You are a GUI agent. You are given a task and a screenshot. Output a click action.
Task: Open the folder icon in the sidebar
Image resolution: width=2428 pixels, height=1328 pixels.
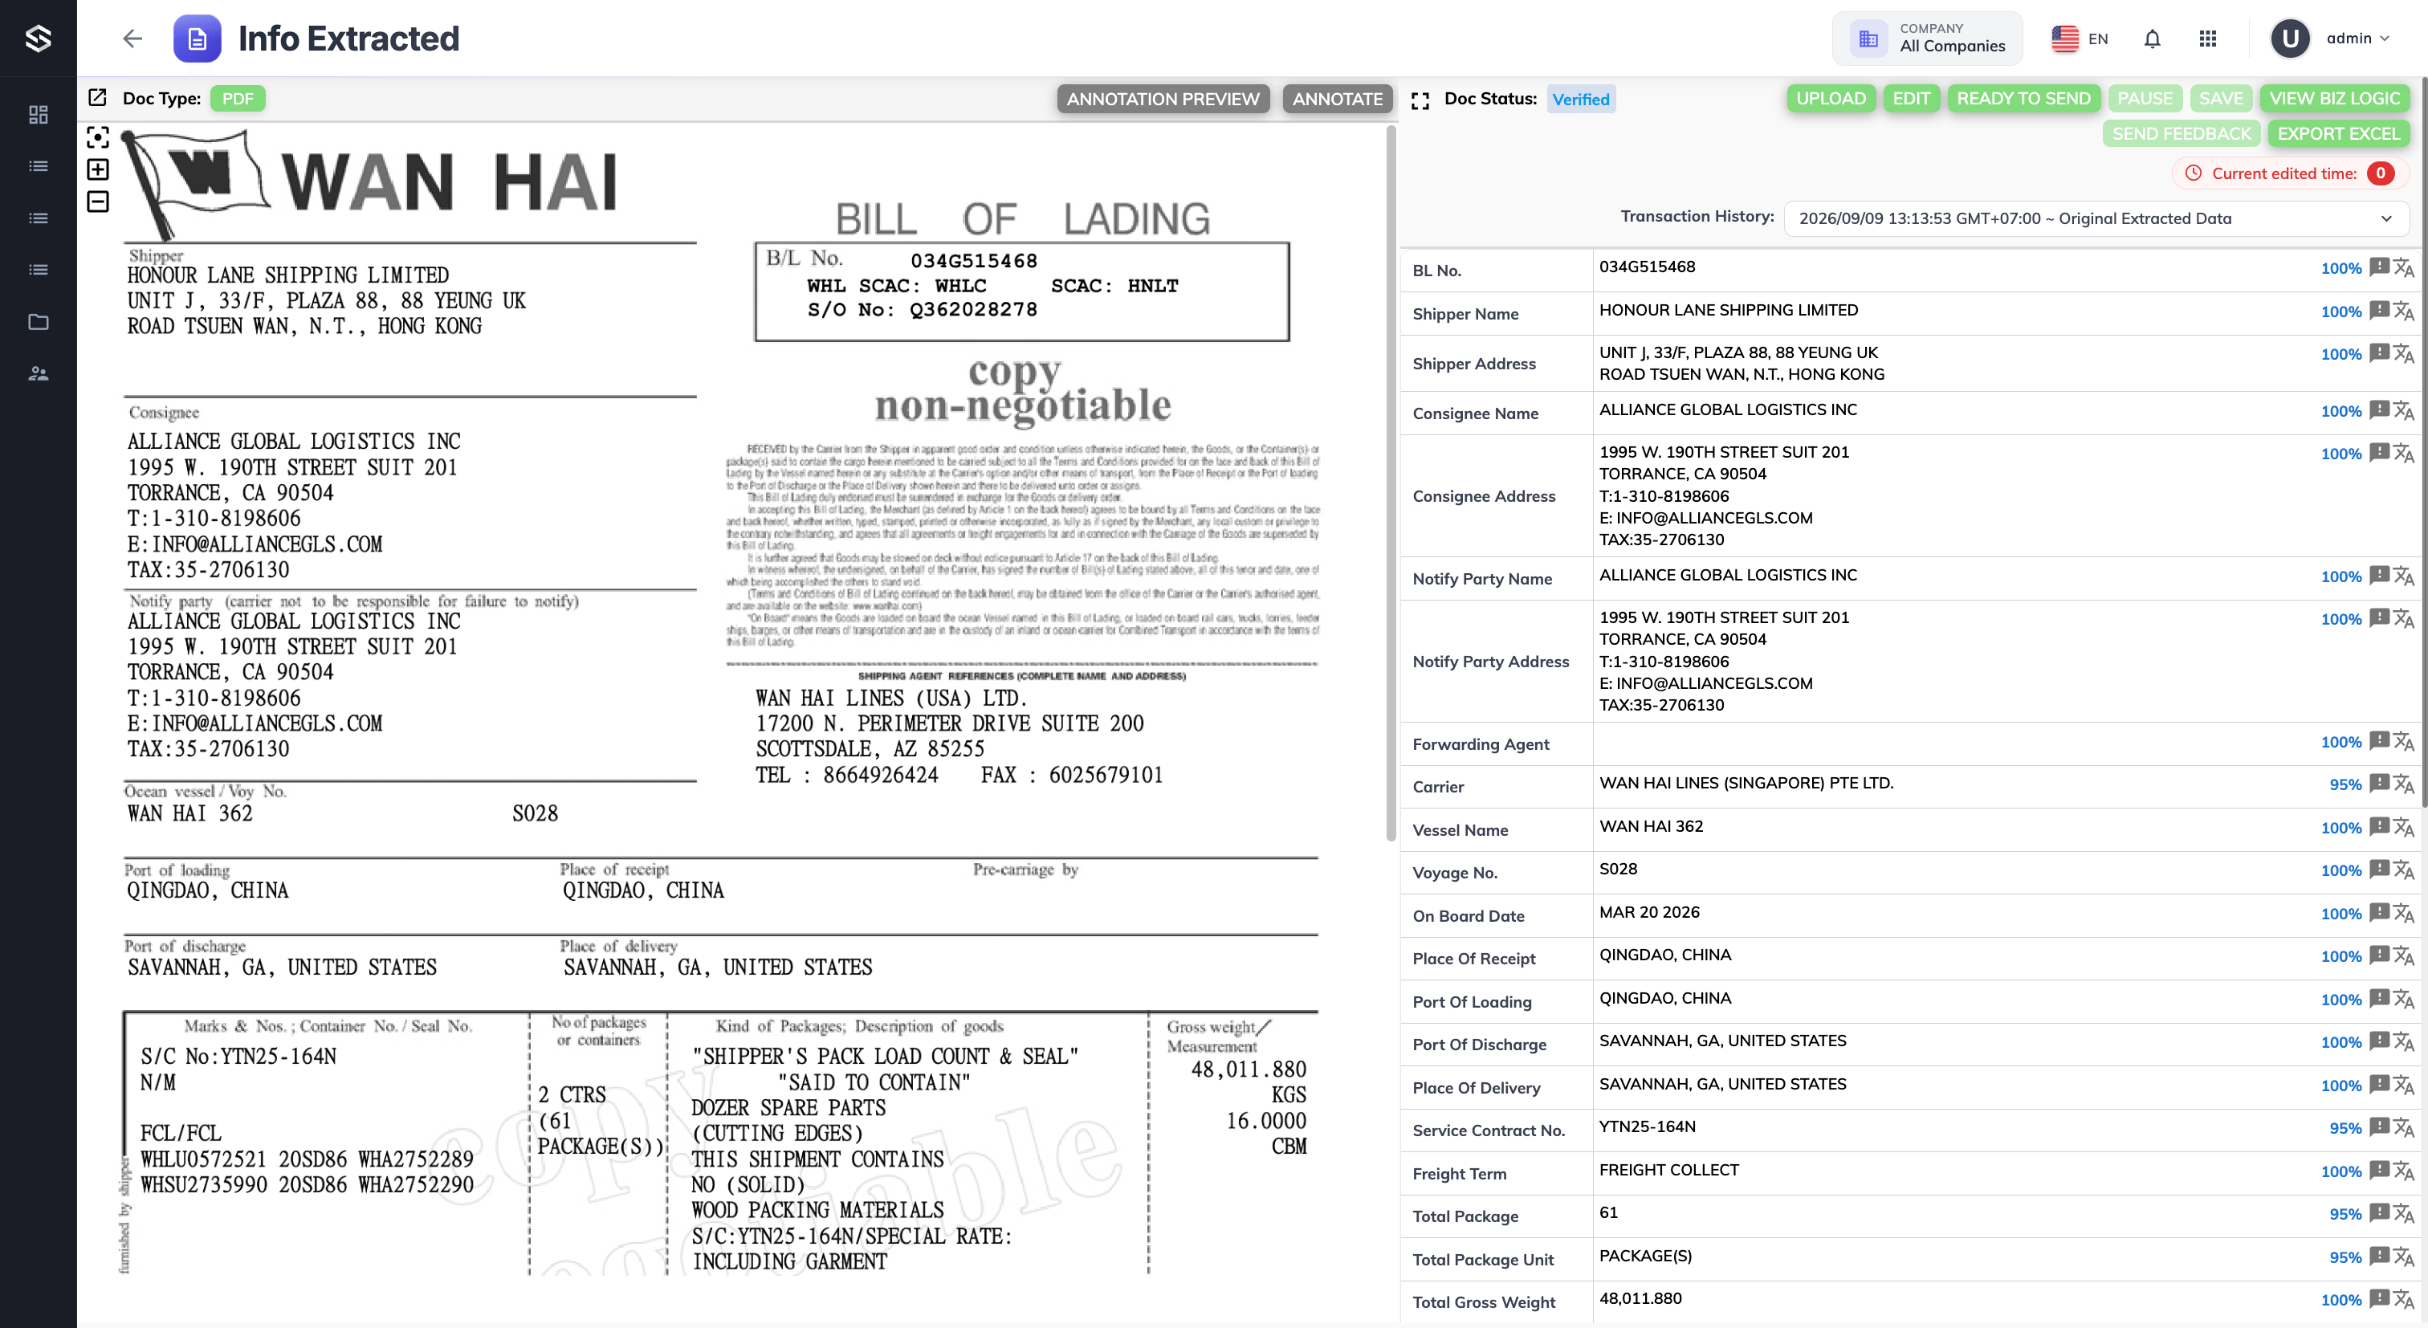[38, 321]
